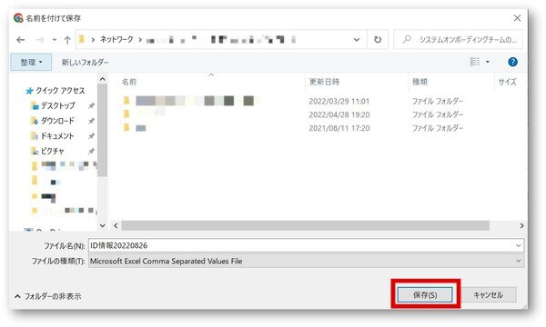Click the file list horizontal scroll-left arrow
Screen dimensions: 546x327
[x=116, y=226]
